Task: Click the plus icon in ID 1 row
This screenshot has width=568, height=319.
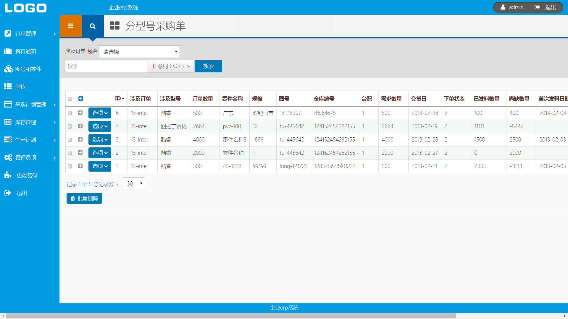Action: [x=80, y=166]
